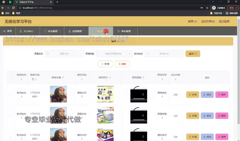Open video options menu in row with 326 clicks
Image resolution: width=240 pixels, height=141 pixels.
click(143, 136)
